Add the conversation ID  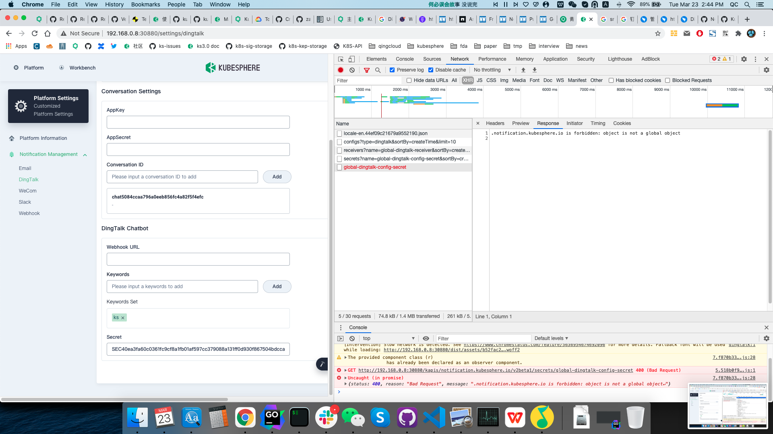(x=277, y=177)
